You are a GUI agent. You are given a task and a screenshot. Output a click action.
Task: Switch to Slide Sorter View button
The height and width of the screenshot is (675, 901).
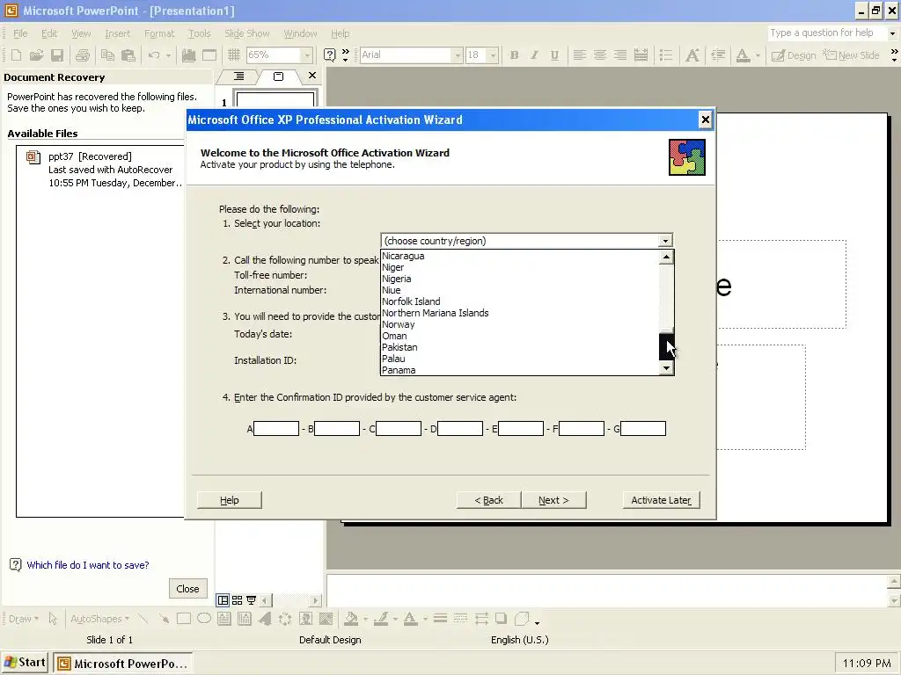237,600
